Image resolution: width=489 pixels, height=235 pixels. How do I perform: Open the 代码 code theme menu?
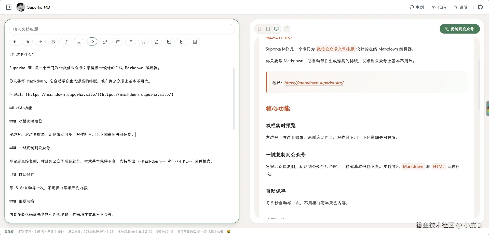pos(439,7)
